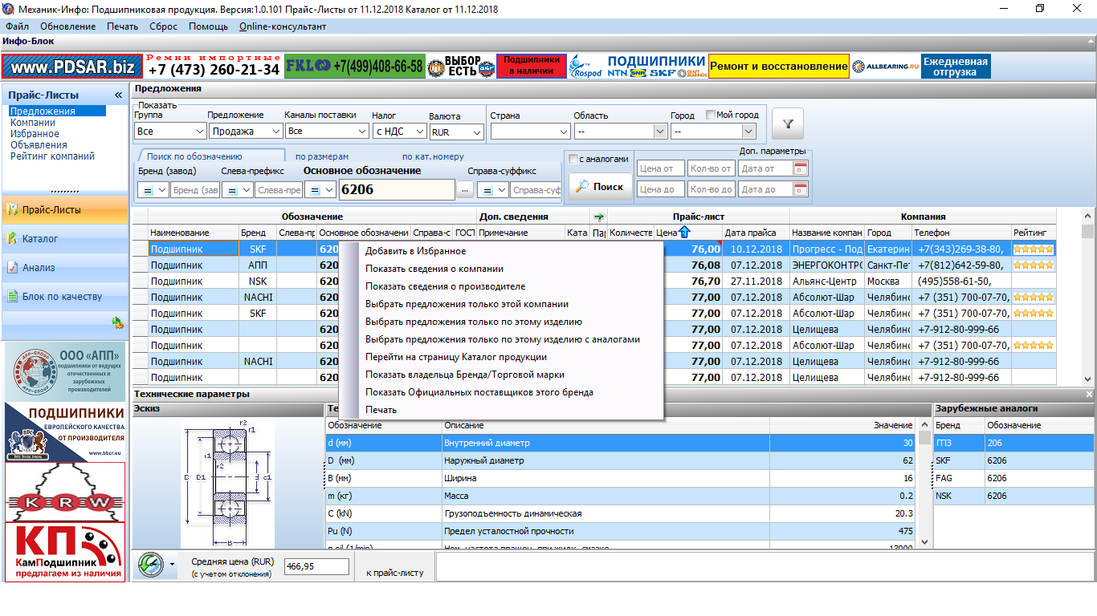The image size is (1097, 616).
Task: Open calendar picker for Дата от
Action: 799,168
